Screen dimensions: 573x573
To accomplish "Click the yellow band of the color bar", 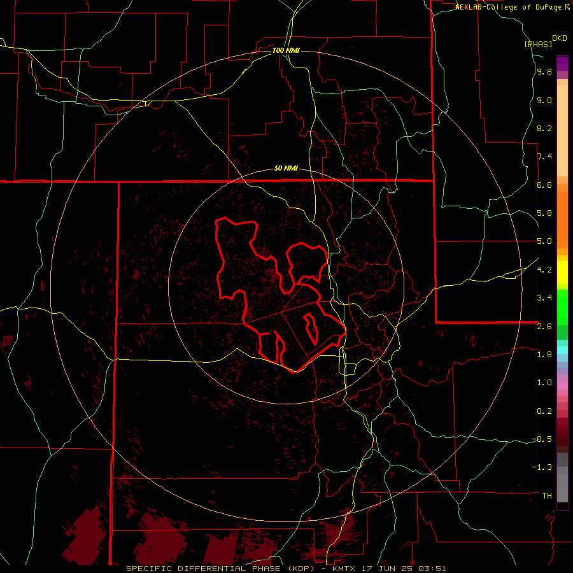I will (x=562, y=272).
